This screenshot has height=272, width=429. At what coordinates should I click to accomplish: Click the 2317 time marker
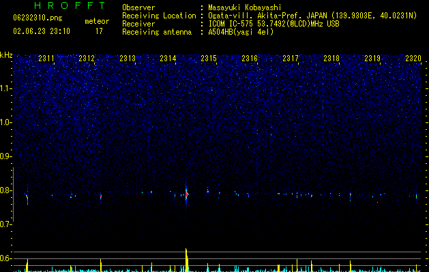291,58
